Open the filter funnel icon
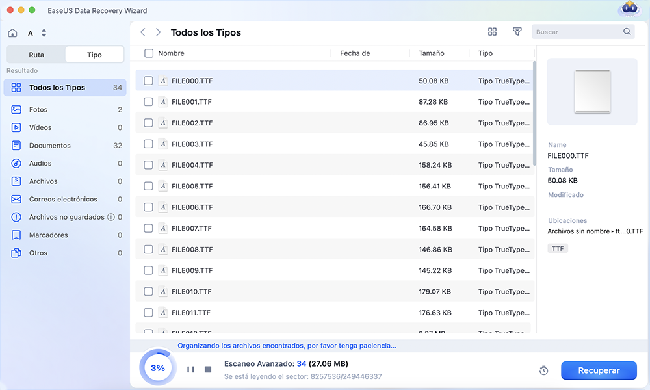Viewport: 650px width, 390px height. 517,31
